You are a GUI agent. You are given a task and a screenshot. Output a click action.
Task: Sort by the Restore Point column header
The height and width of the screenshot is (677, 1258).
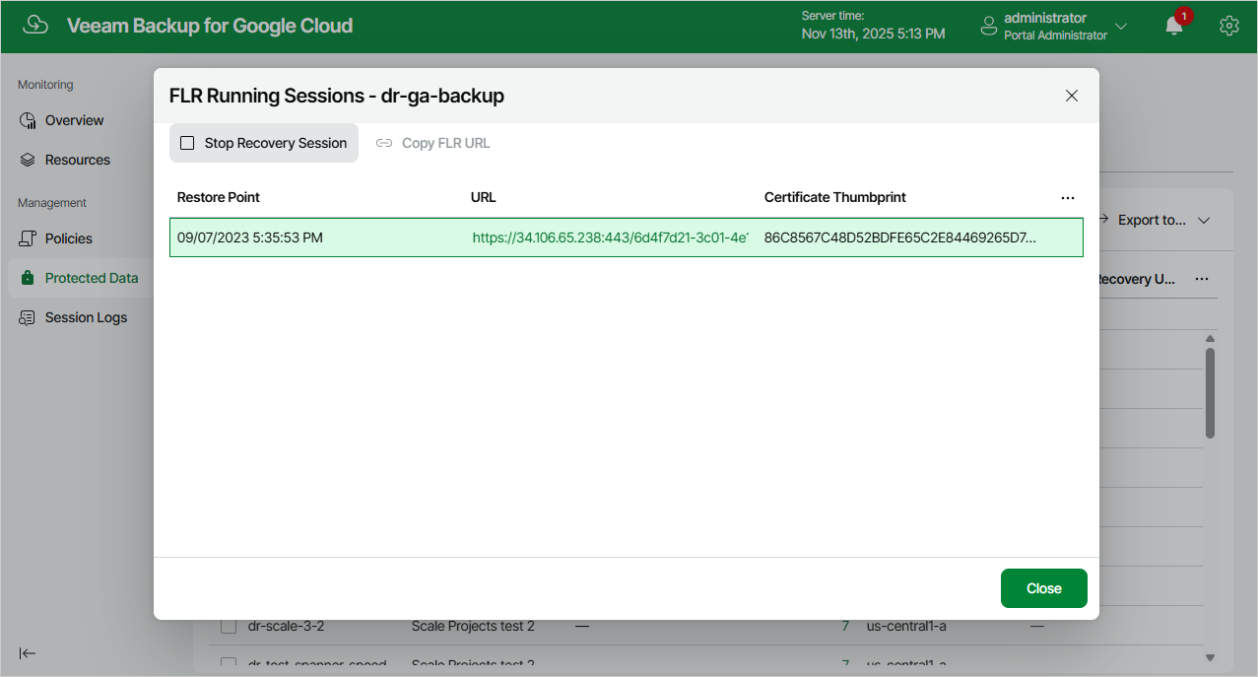(219, 197)
